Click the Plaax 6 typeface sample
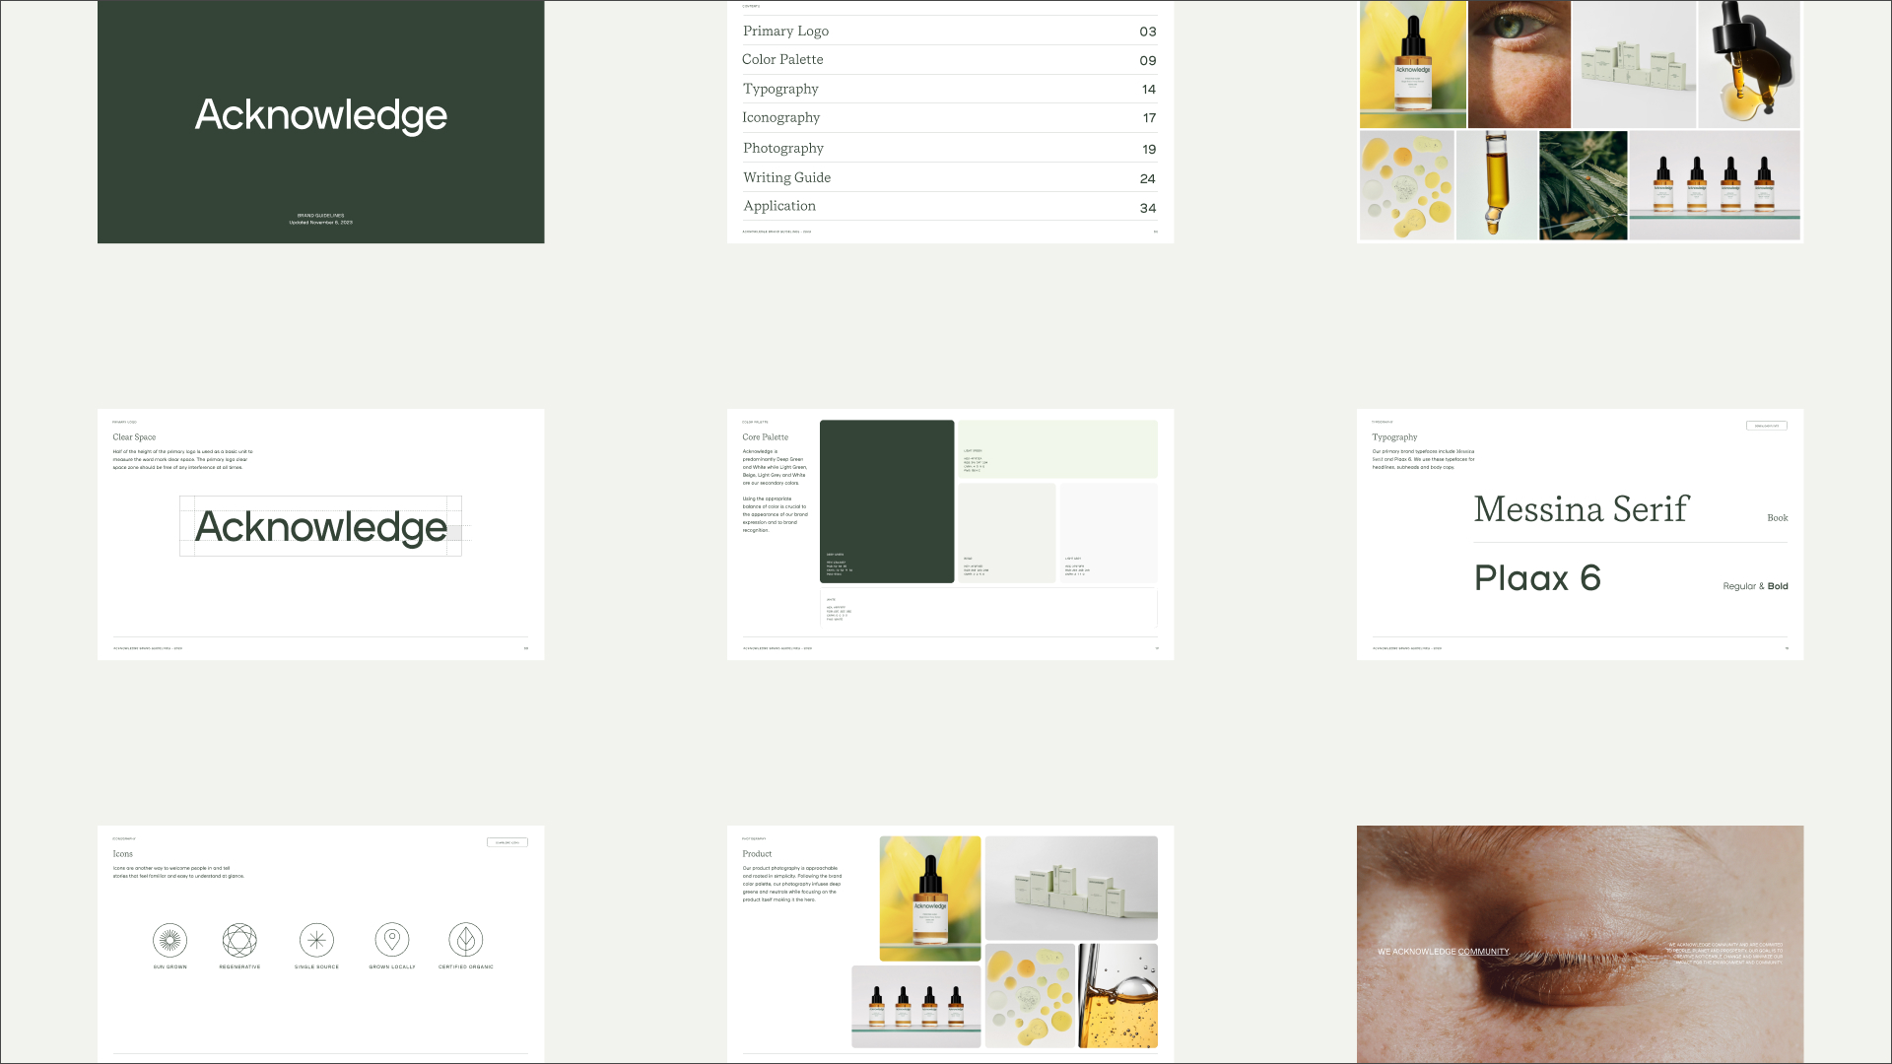 point(1537,578)
